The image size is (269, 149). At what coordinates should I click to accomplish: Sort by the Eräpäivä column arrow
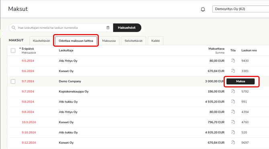coord(20,48)
